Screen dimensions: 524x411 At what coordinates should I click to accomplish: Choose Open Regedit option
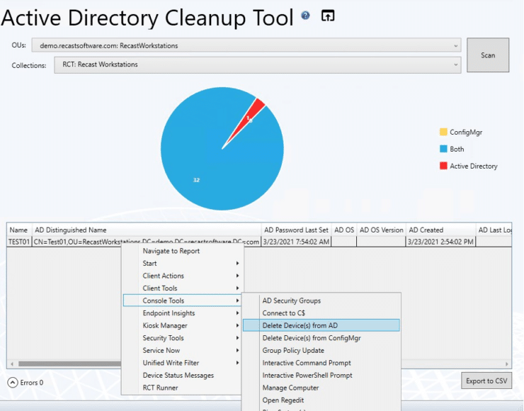(321, 400)
